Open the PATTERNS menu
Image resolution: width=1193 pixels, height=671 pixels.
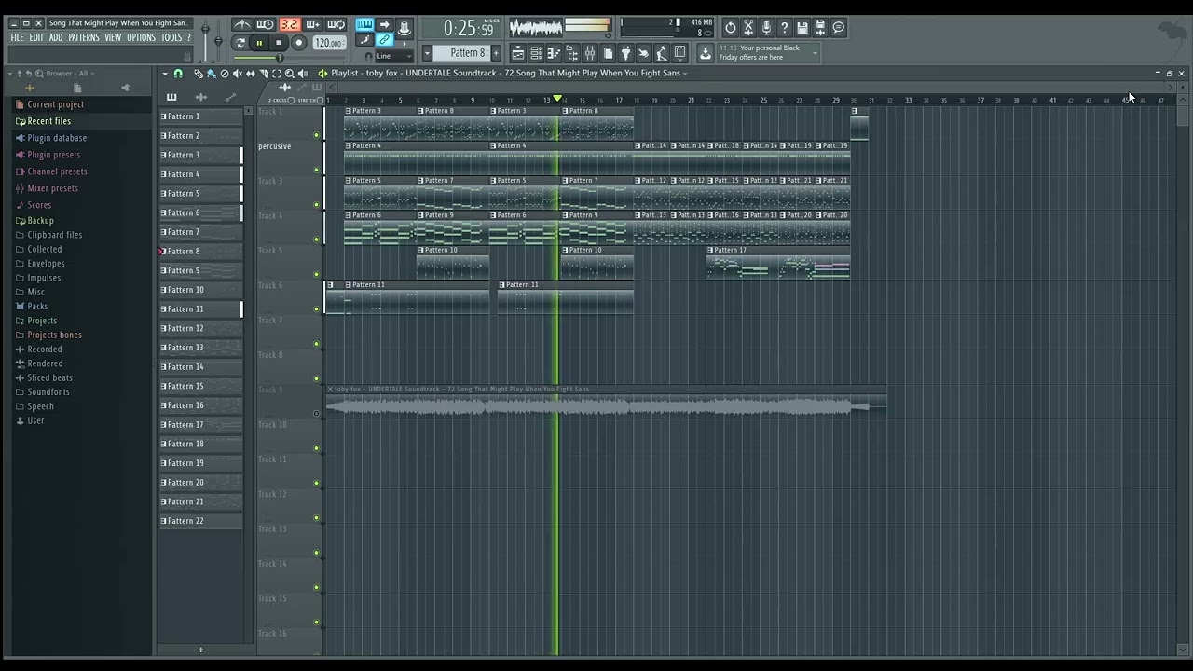click(x=84, y=37)
